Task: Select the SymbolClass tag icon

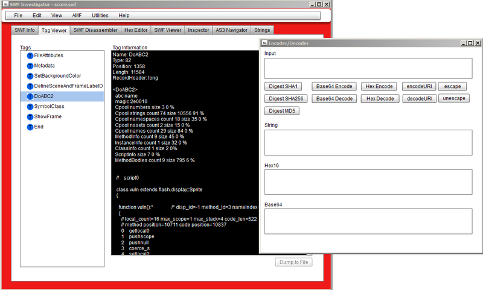Action: [x=30, y=107]
